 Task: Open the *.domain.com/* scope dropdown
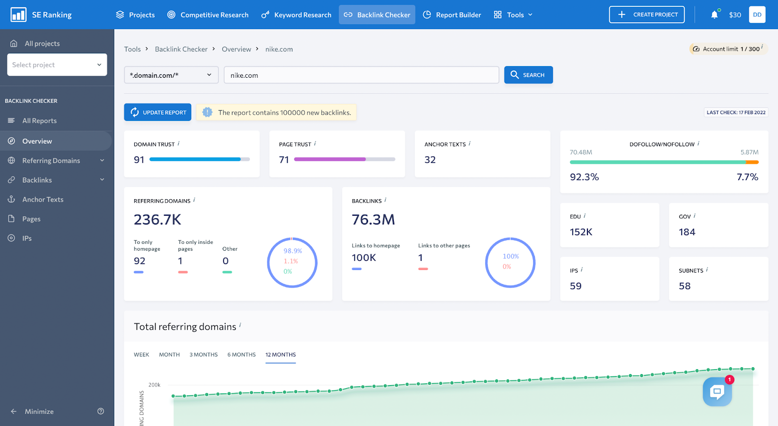tap(171, 75)
